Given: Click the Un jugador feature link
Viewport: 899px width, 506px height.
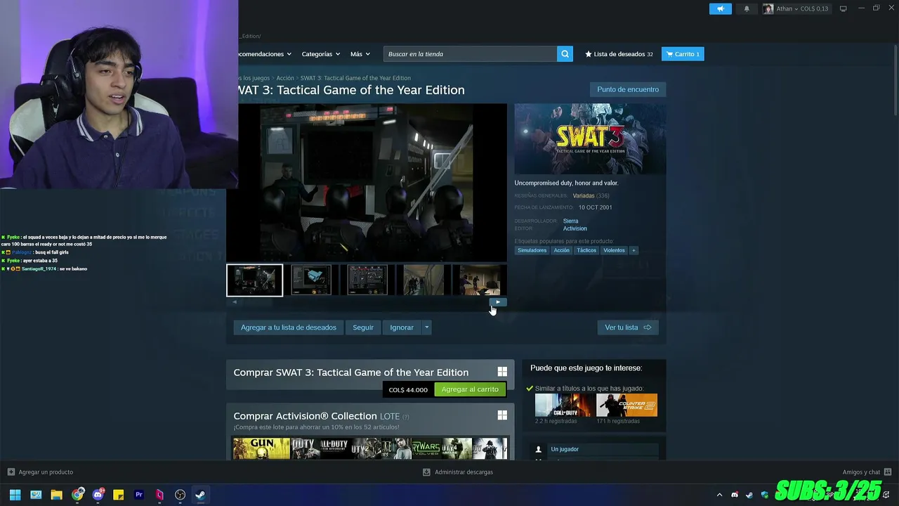Looking at the screenshot, I should coord(565,449).
